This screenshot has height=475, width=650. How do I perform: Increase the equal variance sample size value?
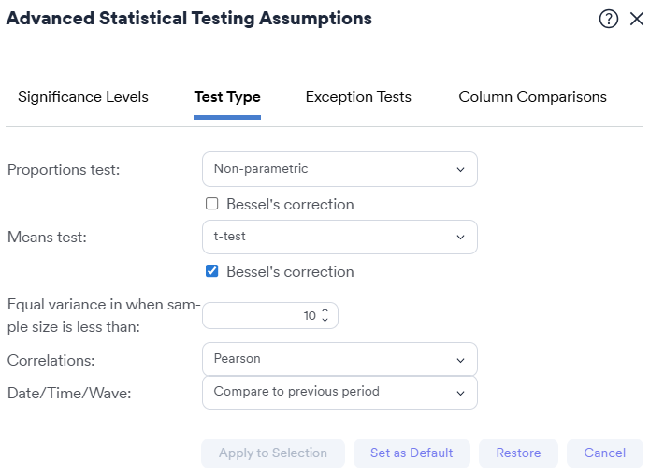point(325,310)
